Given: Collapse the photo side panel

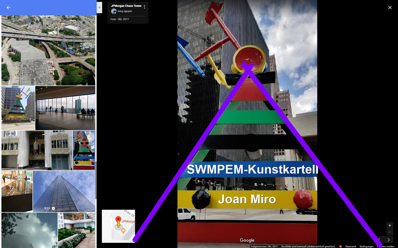Looking at the screenshot, I should [x=99, y=8].
